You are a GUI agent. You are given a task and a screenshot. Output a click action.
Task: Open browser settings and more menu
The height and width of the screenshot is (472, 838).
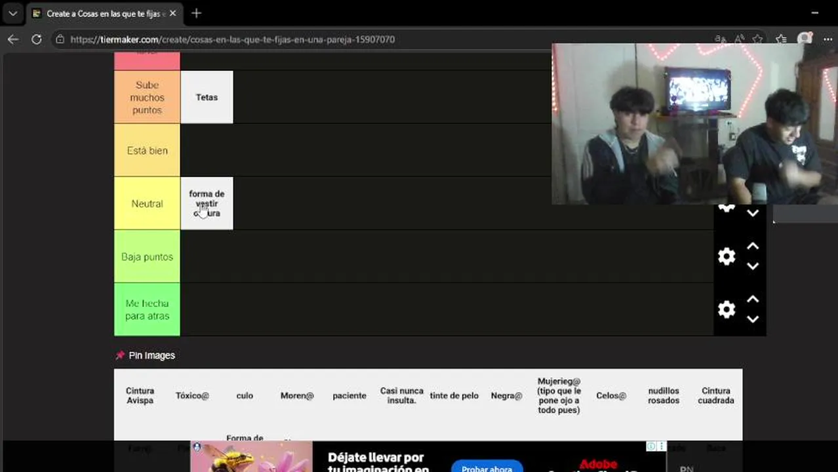pos(828,39)
